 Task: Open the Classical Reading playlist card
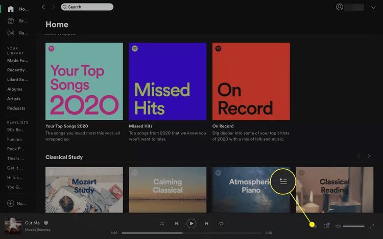334,190
